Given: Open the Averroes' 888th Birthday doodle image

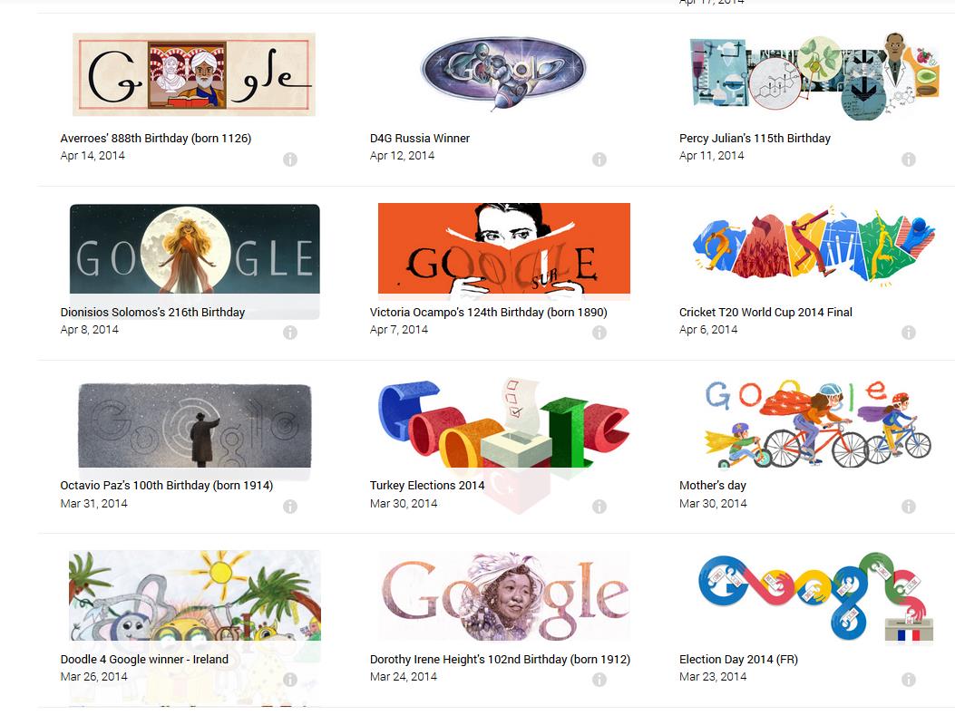Looking at the screenshot, I should [x=194, y=74].
